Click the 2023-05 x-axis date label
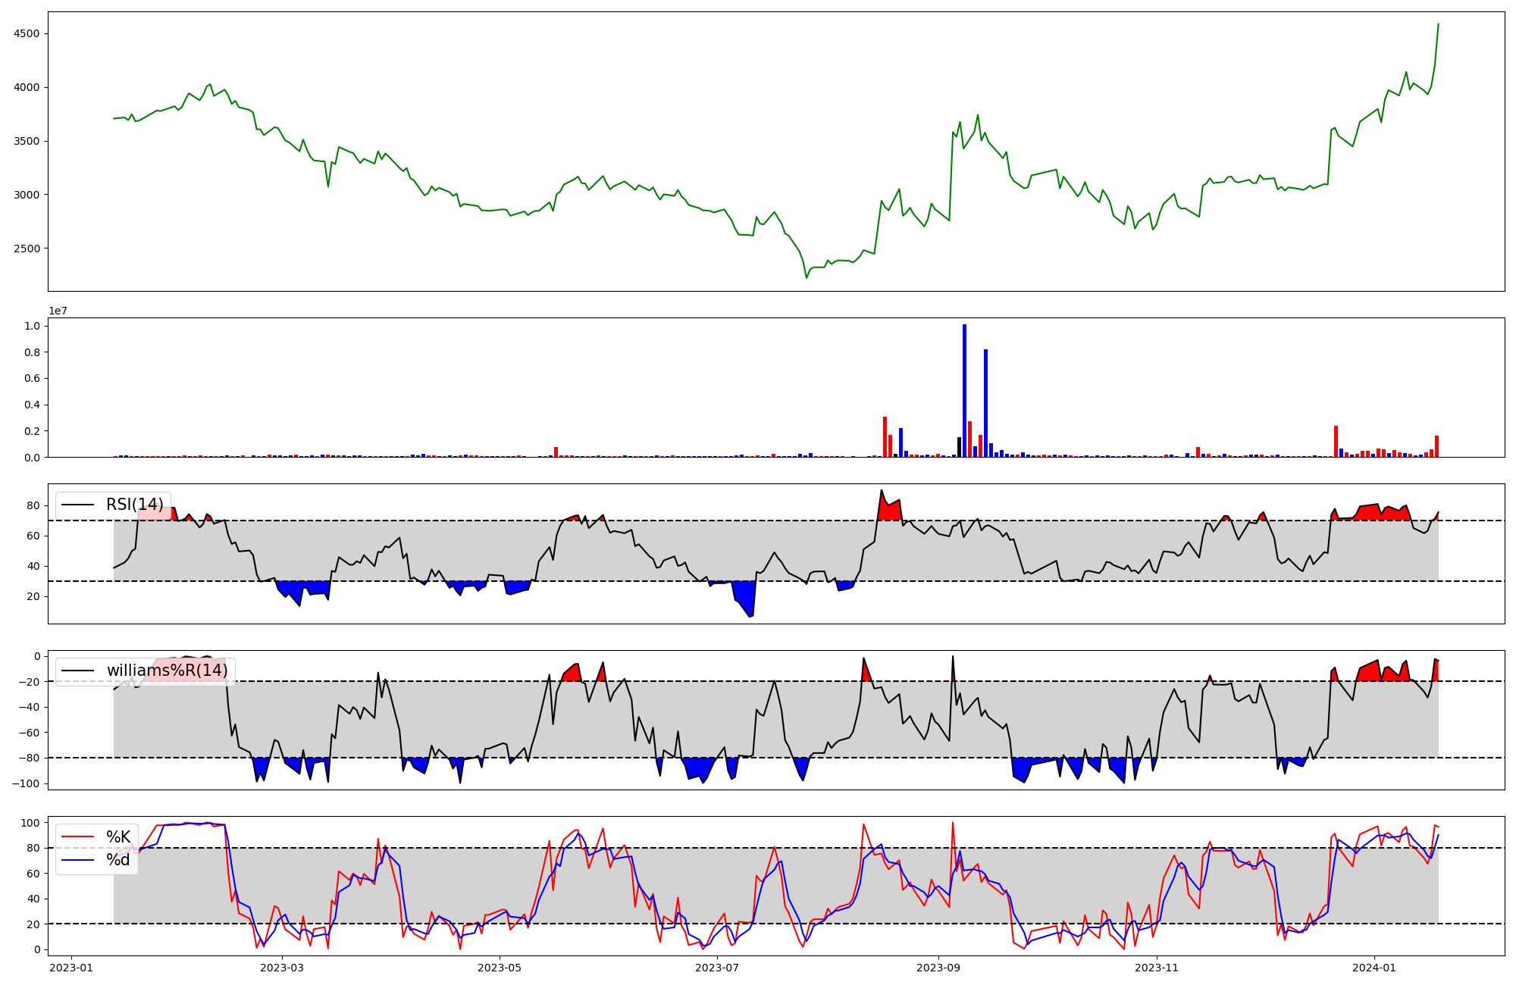Image resolution: width=1516 pixels, height=985 pixels. (500, 968)
